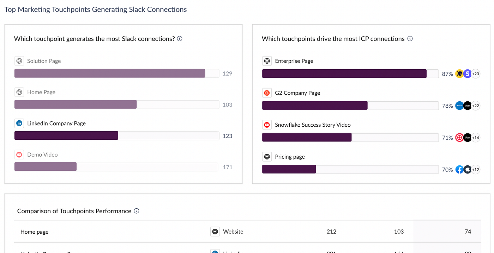
Task: Click the info icon beside Comparison of Touchpoints Performance
Action: (x=137, y=211)
